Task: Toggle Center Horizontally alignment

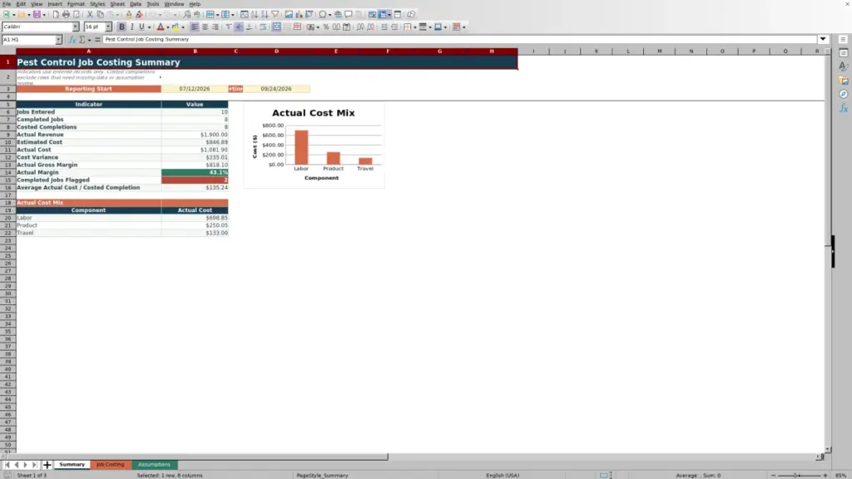Action: coord(205,27)
